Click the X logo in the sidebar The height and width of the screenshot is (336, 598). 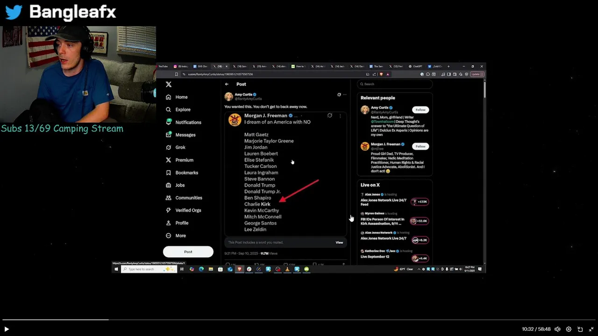click(x=169, y=84)
